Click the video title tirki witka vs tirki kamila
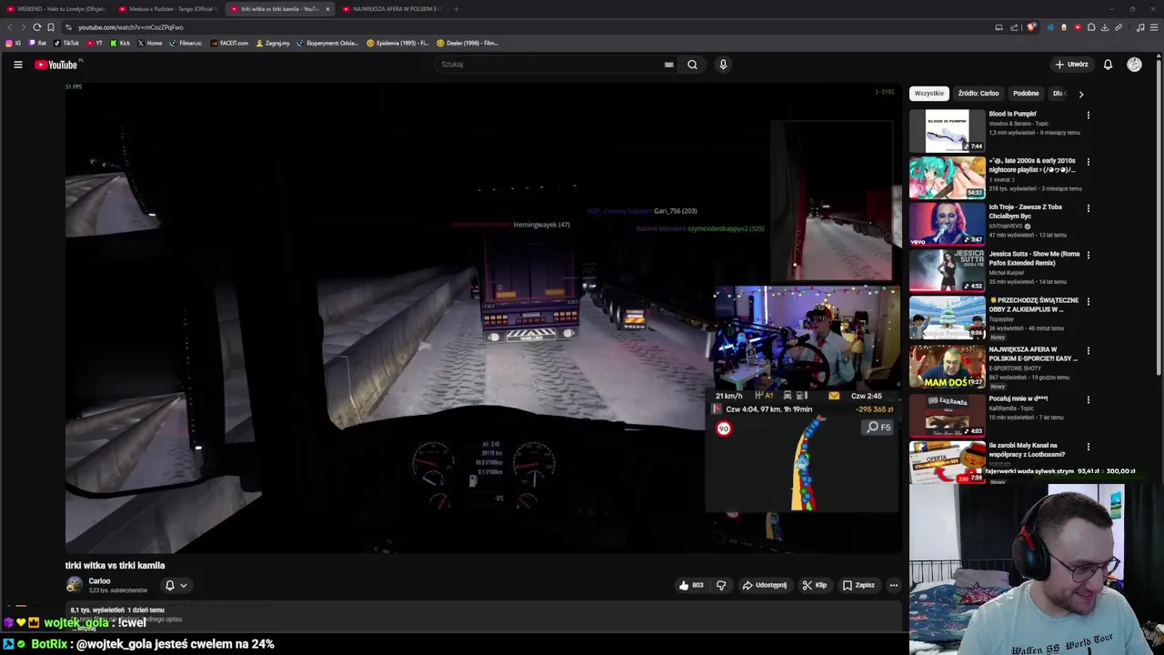This screenshot has height=655, width=1164. [115, 565]
